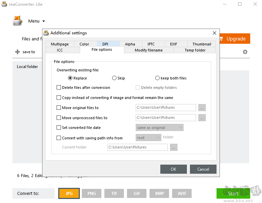Select Local folder in main window
Screen dimensions: 262x203
click(27, 67)
